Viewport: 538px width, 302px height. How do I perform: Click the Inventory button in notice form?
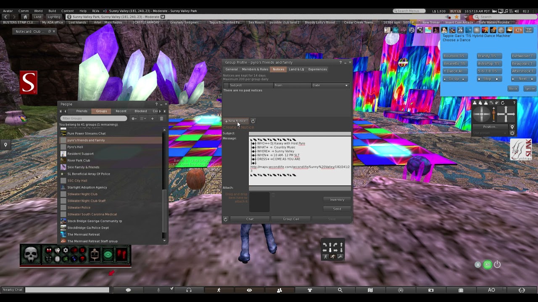click(337, 200)
